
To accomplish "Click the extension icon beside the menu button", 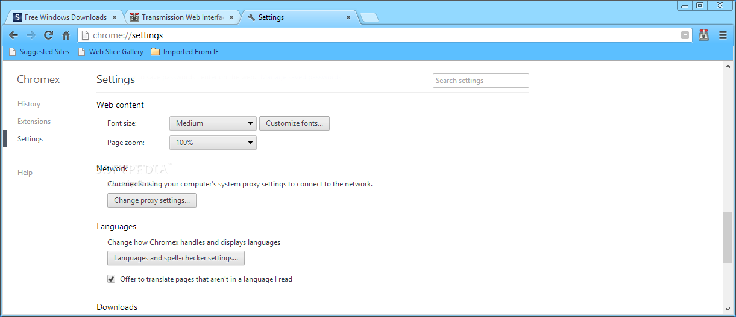I will tap(703, 35).
